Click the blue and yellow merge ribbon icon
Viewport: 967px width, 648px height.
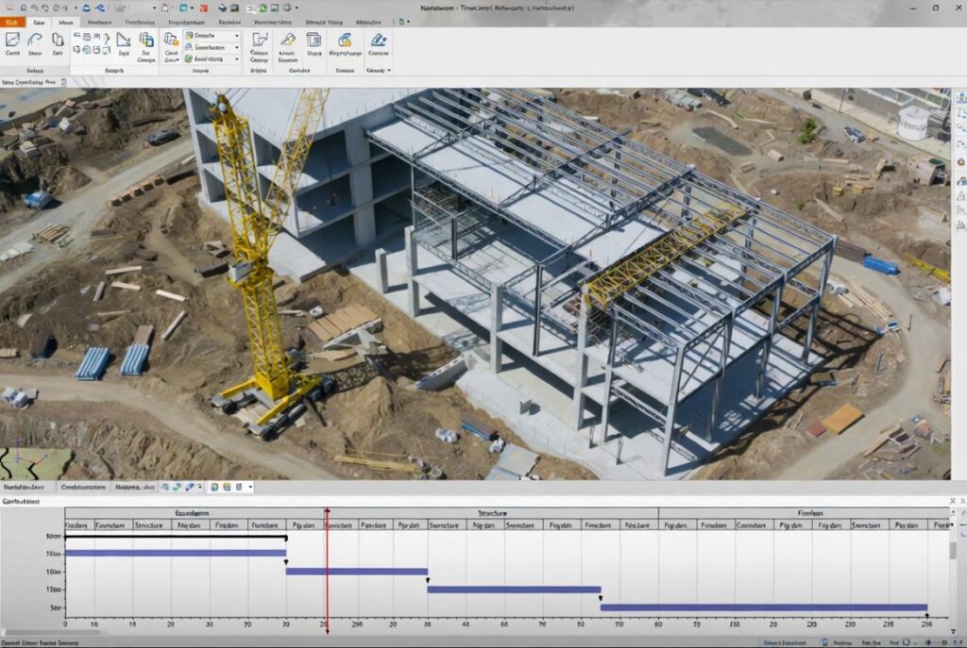345,40
